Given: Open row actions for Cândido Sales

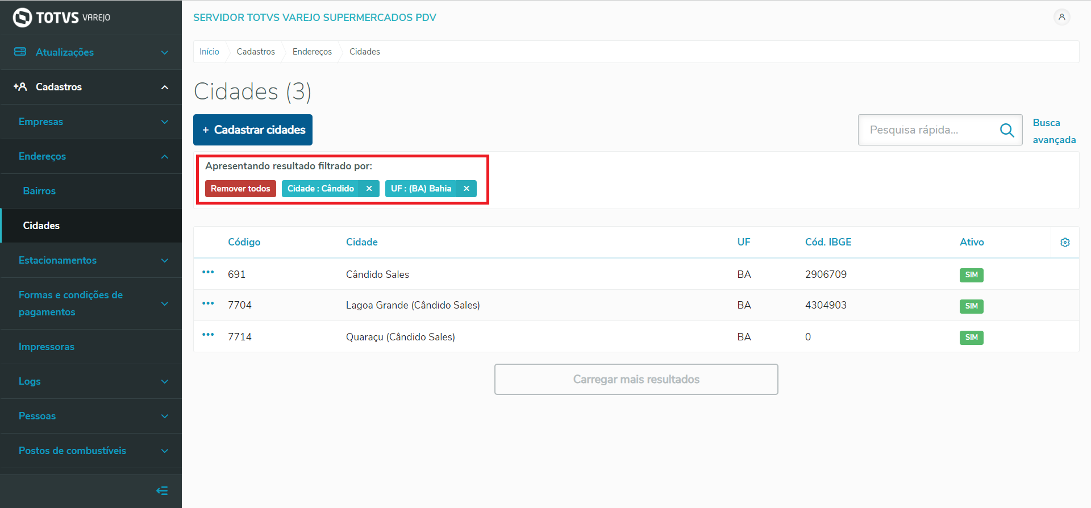Looking at the screenshot, I should tap(208, 273).
